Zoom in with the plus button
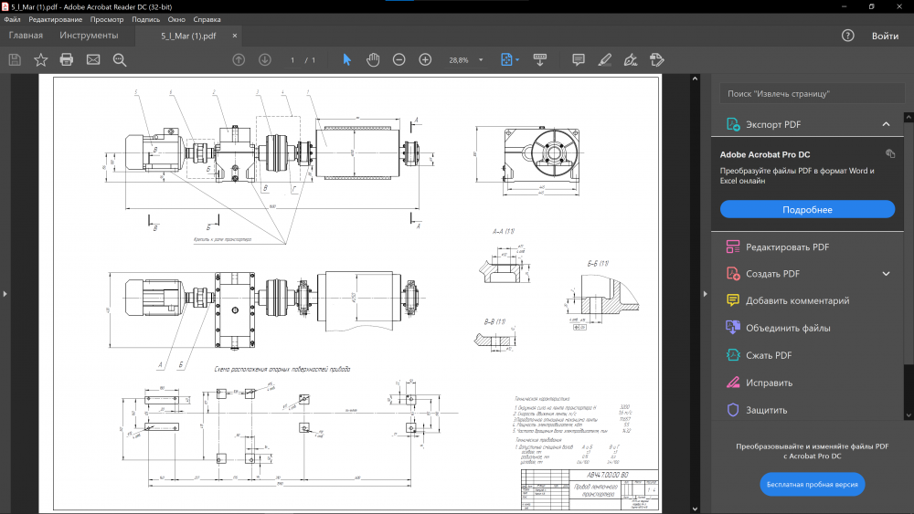The image size is (914, 514). click(425, 59)
